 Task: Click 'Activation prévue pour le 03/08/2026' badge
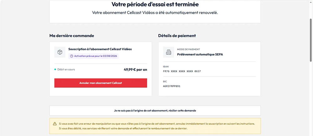(94, 56)
